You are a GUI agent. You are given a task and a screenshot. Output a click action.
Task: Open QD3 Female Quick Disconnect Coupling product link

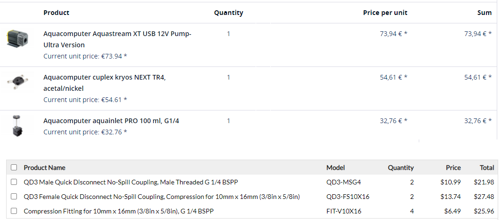click(162, 197)
